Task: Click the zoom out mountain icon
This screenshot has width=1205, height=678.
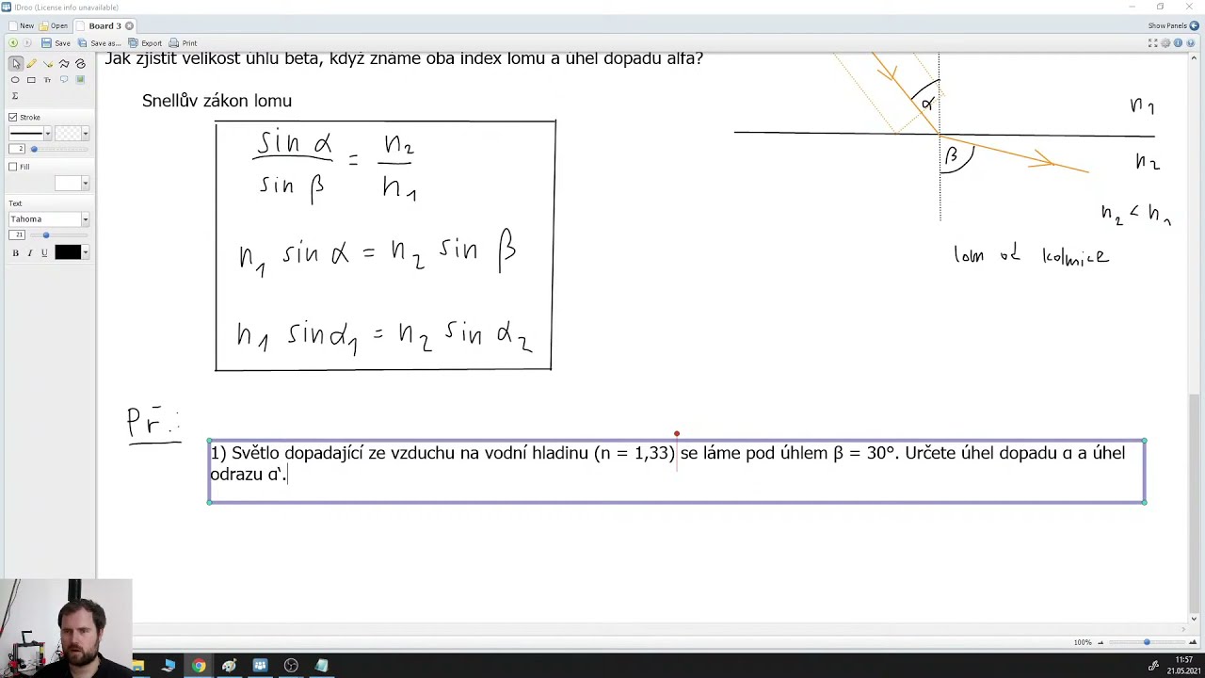Action: click(x=1099, y=642)
